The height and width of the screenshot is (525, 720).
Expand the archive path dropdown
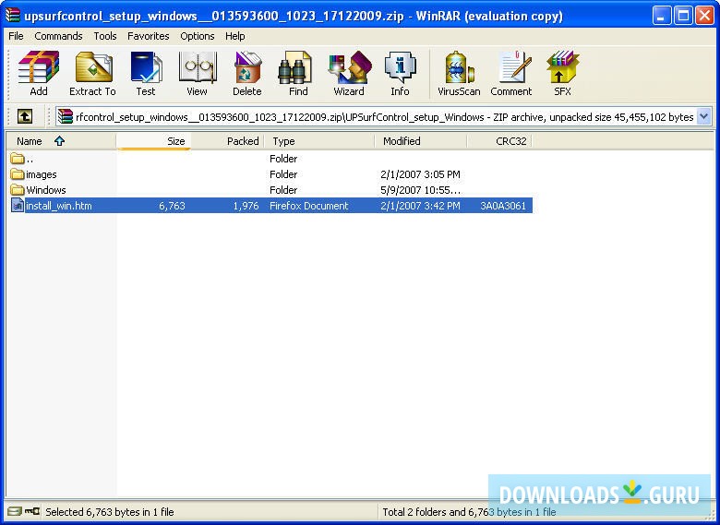704,116
